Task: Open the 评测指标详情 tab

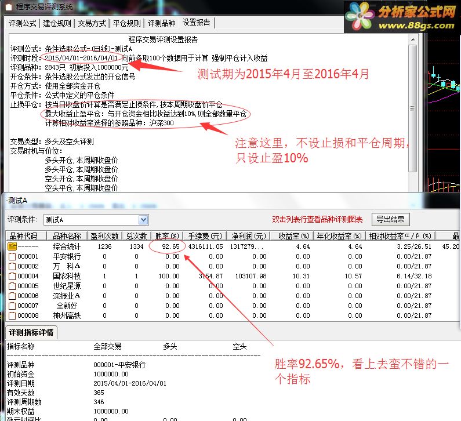Action: coord(31,332)
